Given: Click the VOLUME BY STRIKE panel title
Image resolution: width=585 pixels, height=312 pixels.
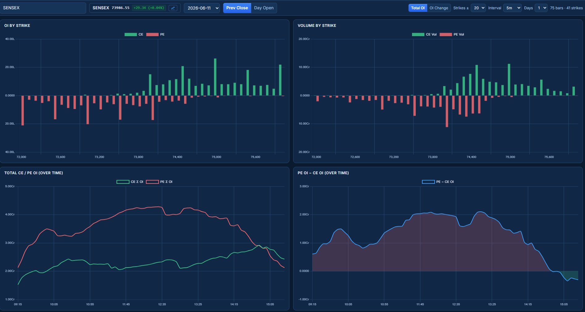Looking at the screenshot, I should click(317, 26).
